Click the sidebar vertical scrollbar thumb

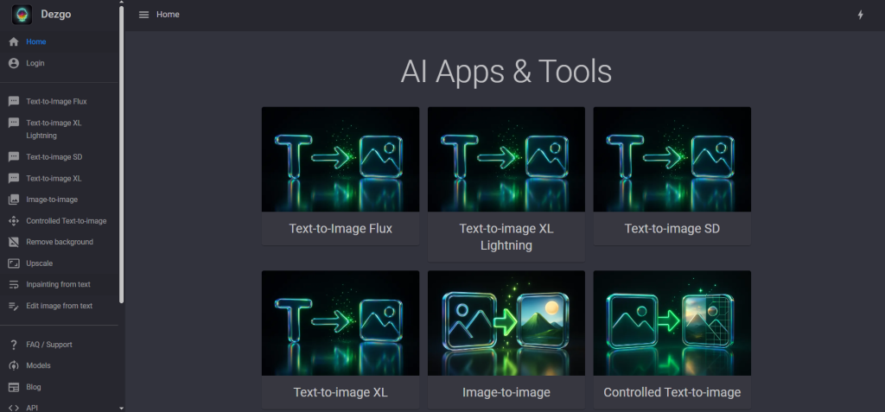point(121,154)
